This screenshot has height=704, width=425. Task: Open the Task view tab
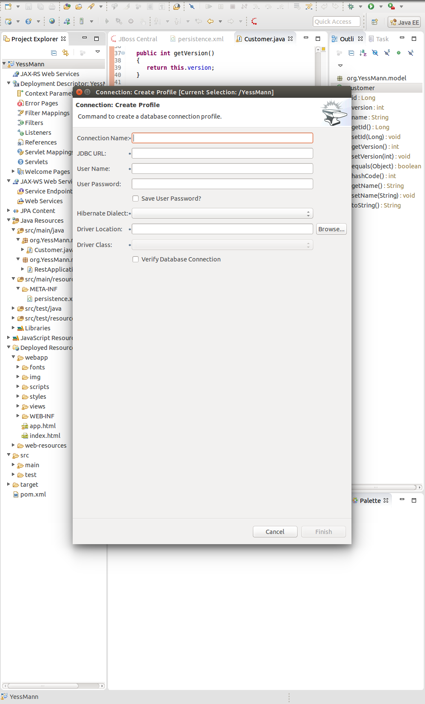(x=379, y=39)
